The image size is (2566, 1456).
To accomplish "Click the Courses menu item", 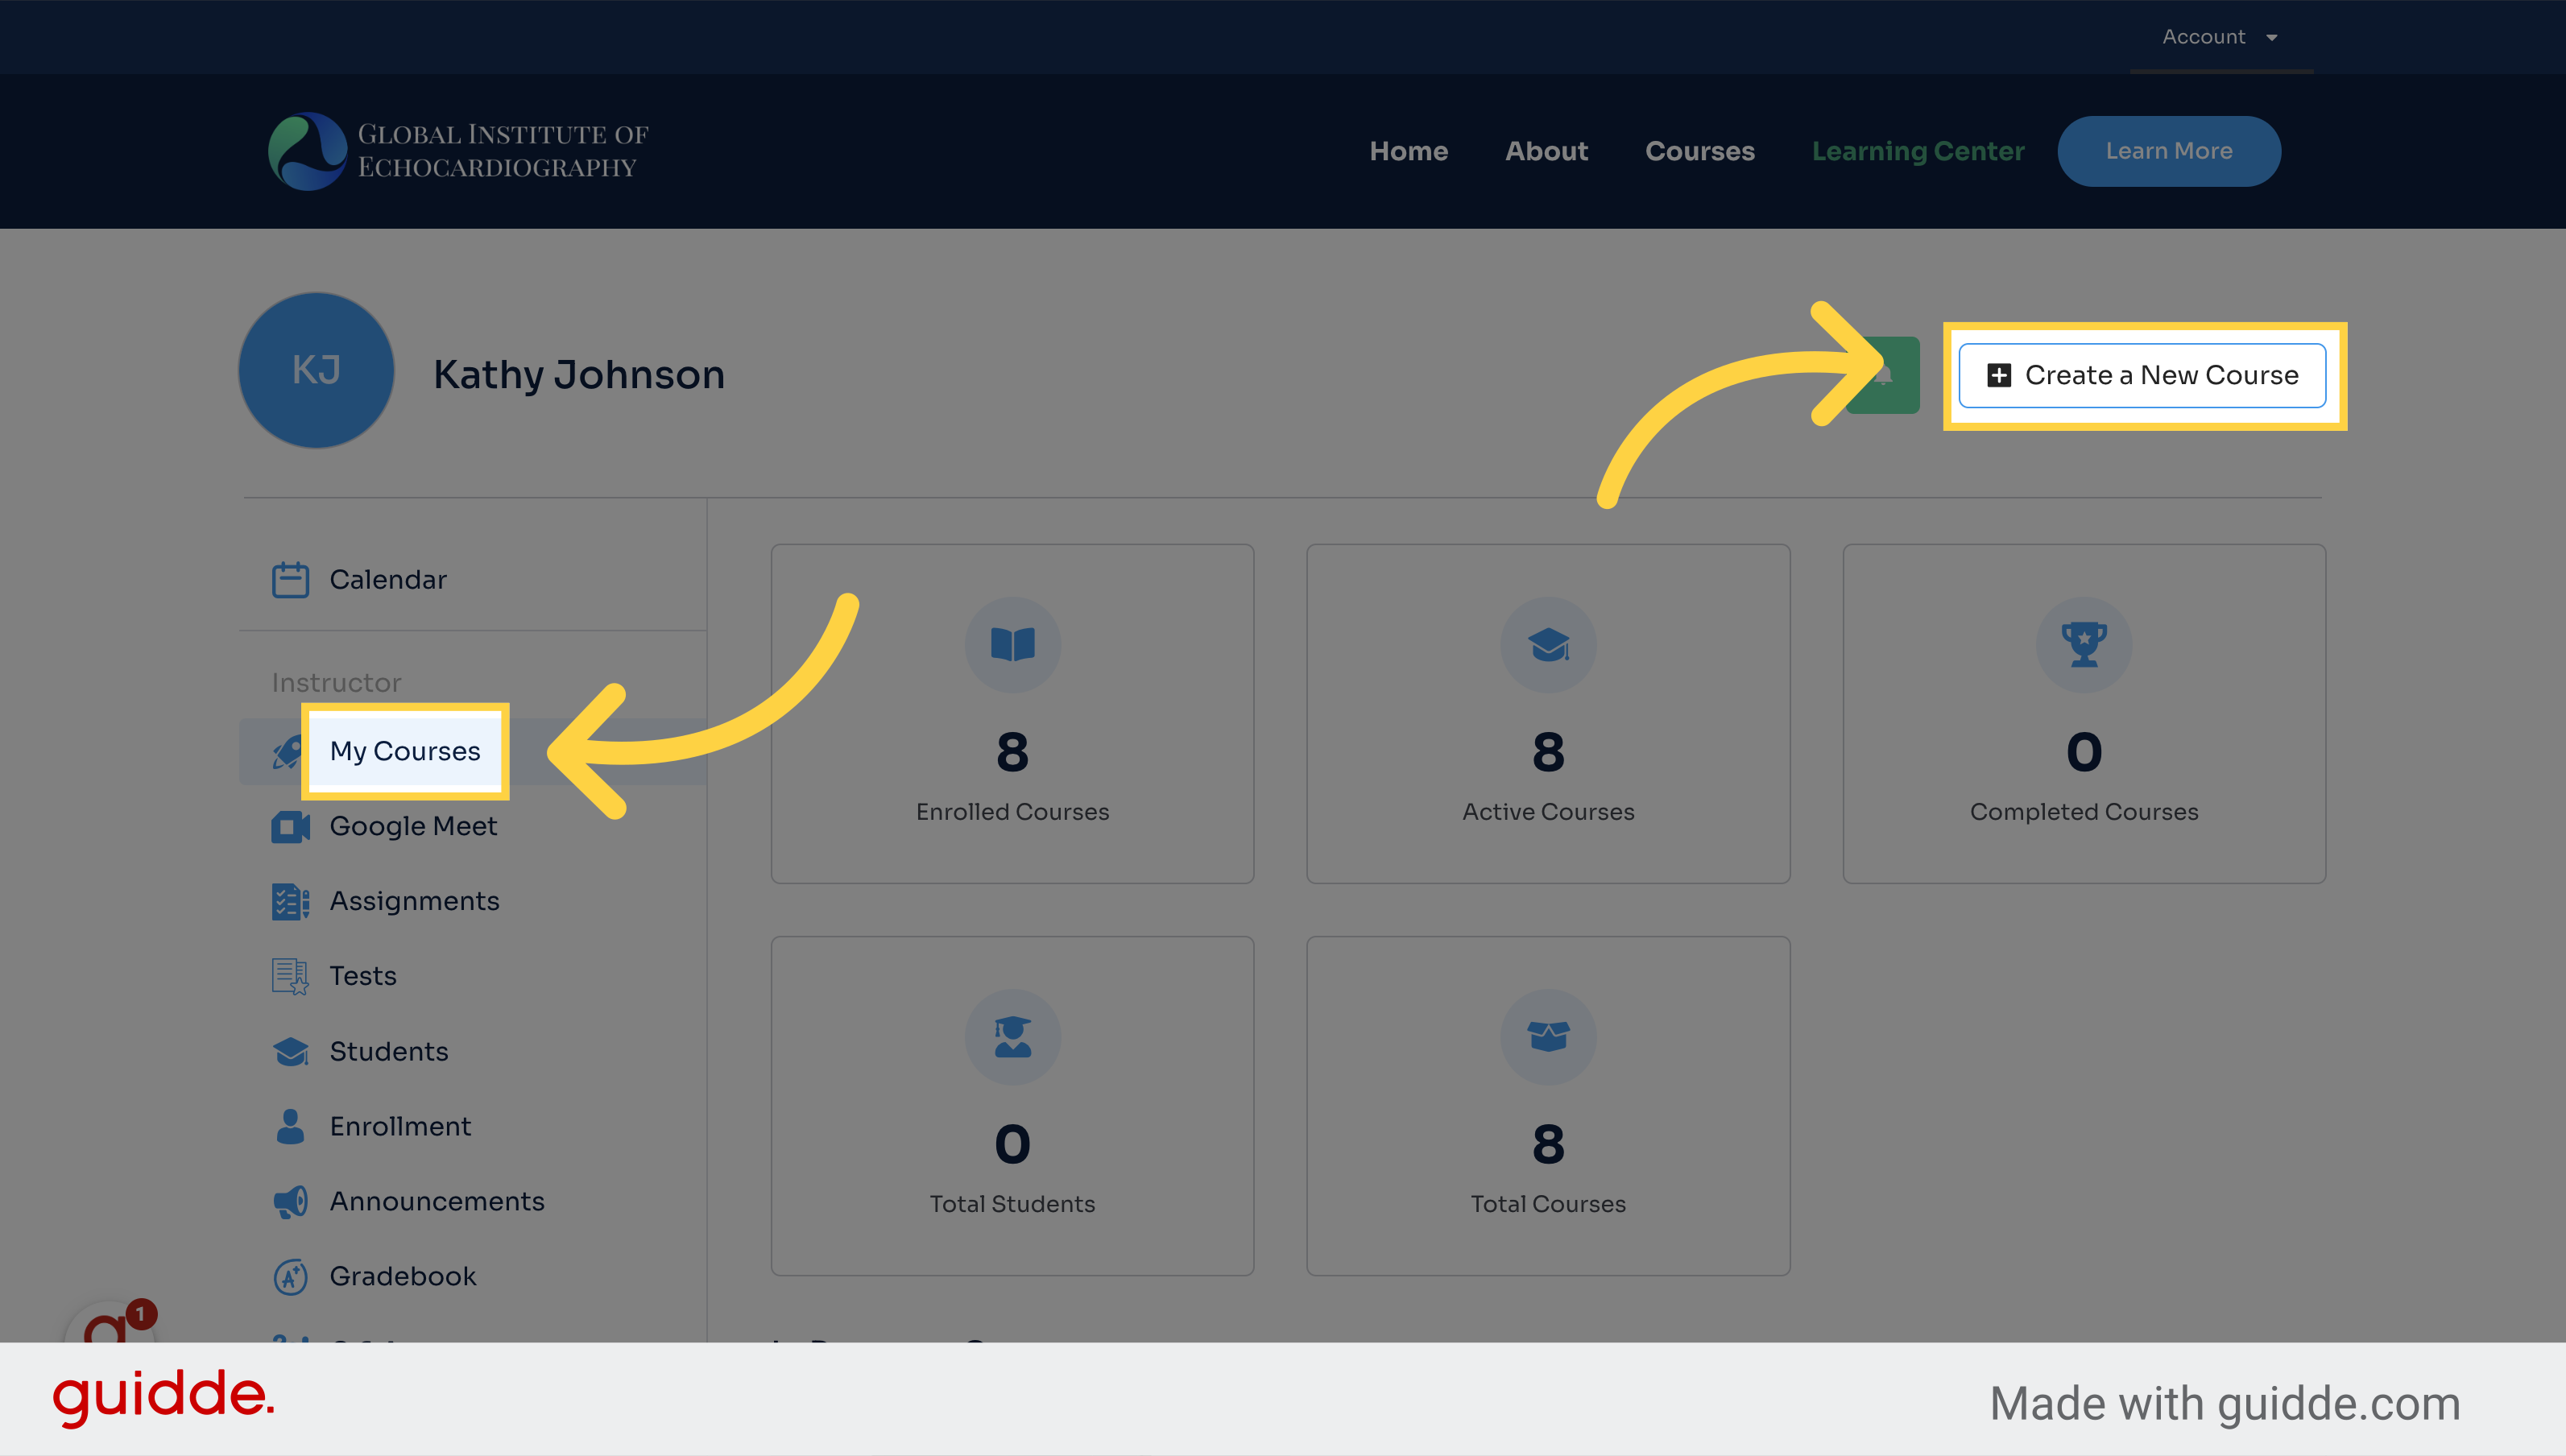I will point(1697,150).
